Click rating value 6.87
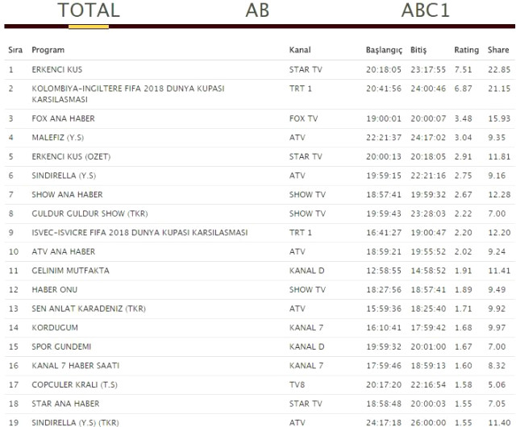This screenshot has height=427, width=516. pyautogui.click(x=463, y=89)
